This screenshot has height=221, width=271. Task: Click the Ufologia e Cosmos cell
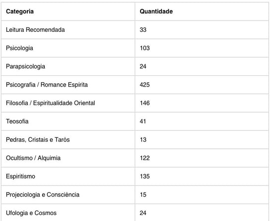(x=68, y=213)
